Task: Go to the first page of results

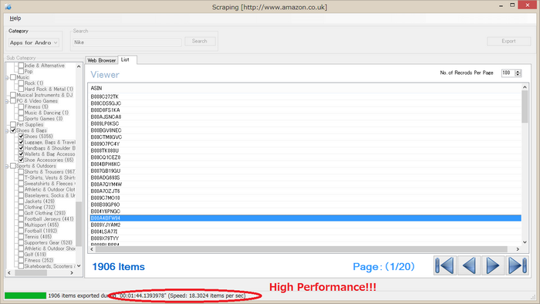Action: click(x=445, y=265)
